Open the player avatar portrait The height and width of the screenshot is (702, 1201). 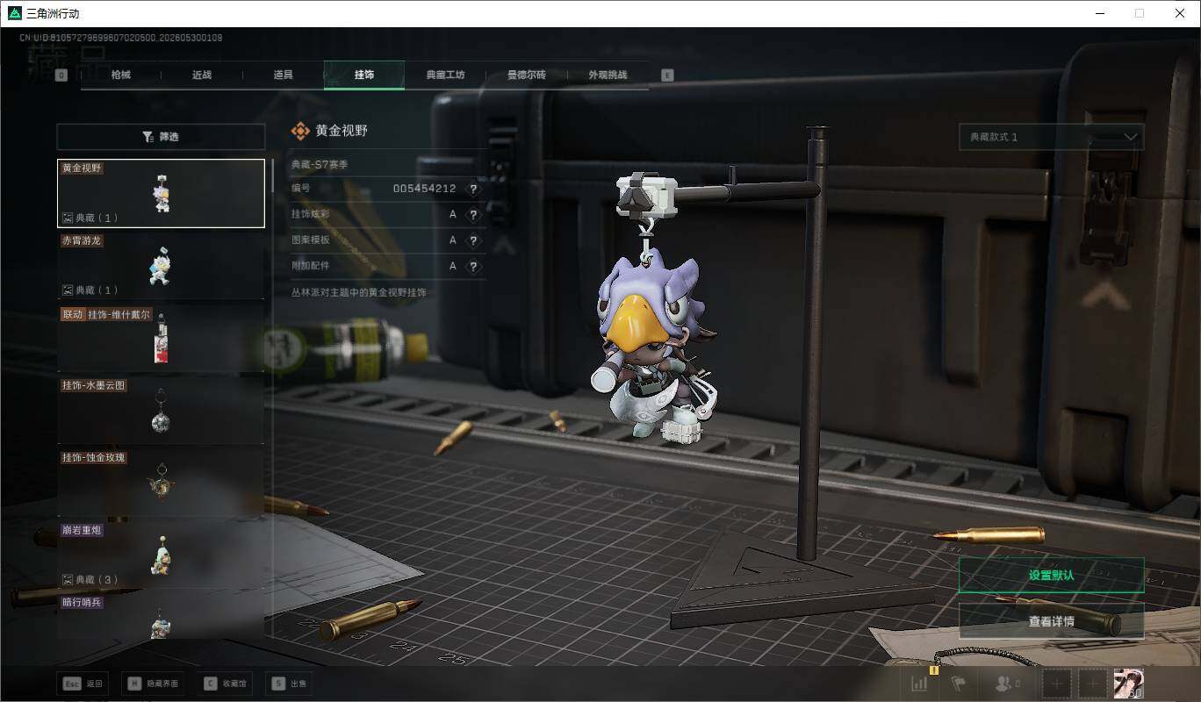click(1128, 684)
